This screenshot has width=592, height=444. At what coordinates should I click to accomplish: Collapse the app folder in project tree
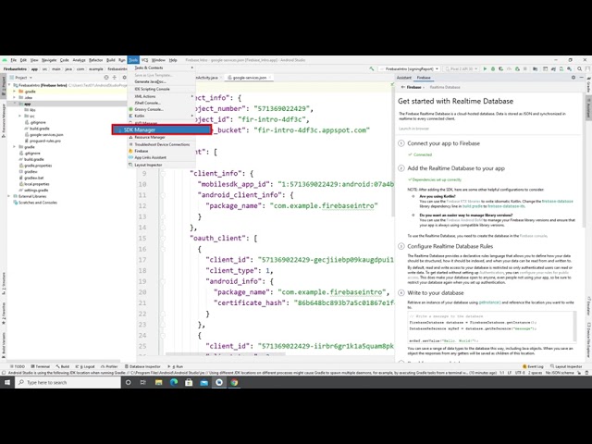[15, 104]
